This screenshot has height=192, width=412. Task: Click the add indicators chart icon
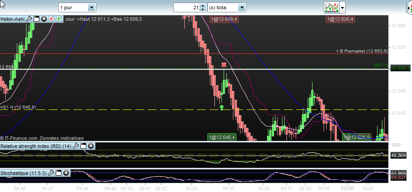click(x=331, y=8)
